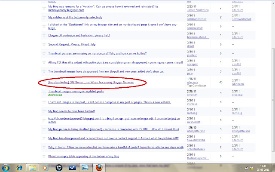Open 'All my FB likes' thread link
Image resolution: width=275 pixels, height=172 pixels.
click(116, 62)
